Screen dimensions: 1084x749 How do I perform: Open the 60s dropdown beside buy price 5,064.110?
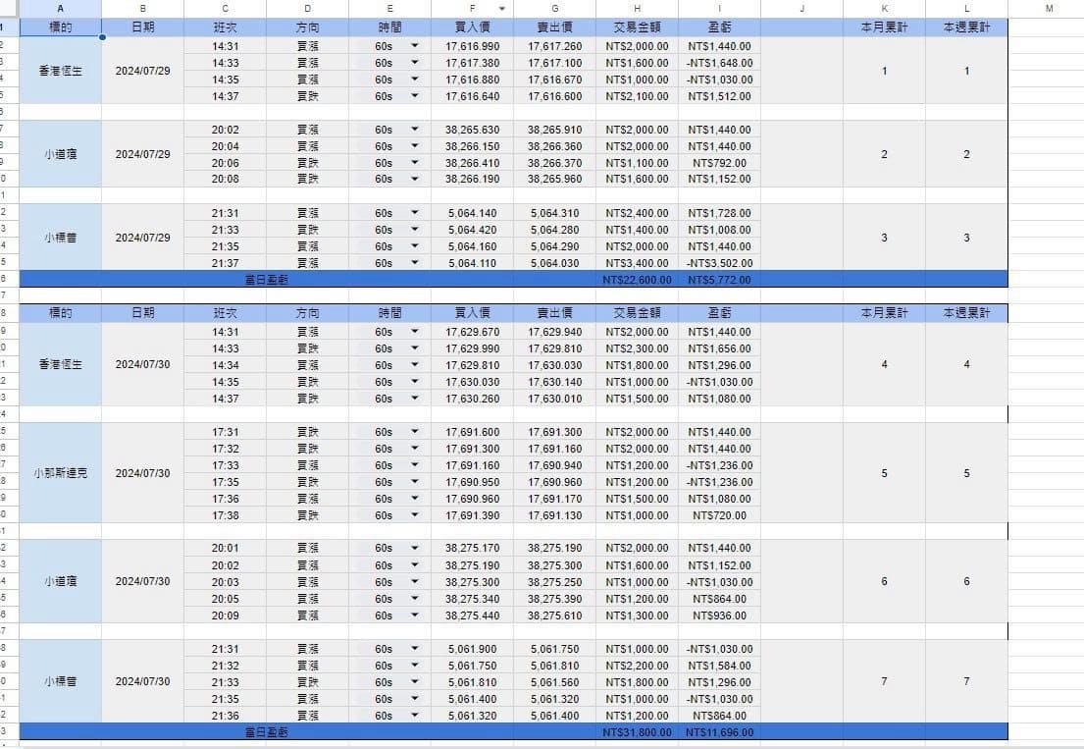tap(414, 263)
